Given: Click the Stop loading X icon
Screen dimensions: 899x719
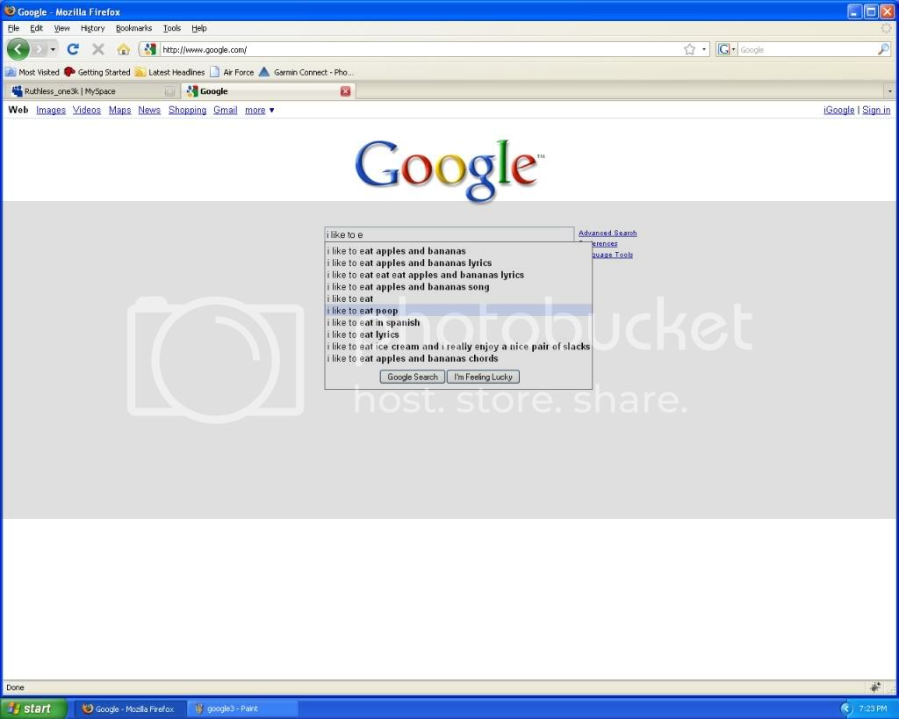Looking at the screenshot, I should (x=98, y=49).
